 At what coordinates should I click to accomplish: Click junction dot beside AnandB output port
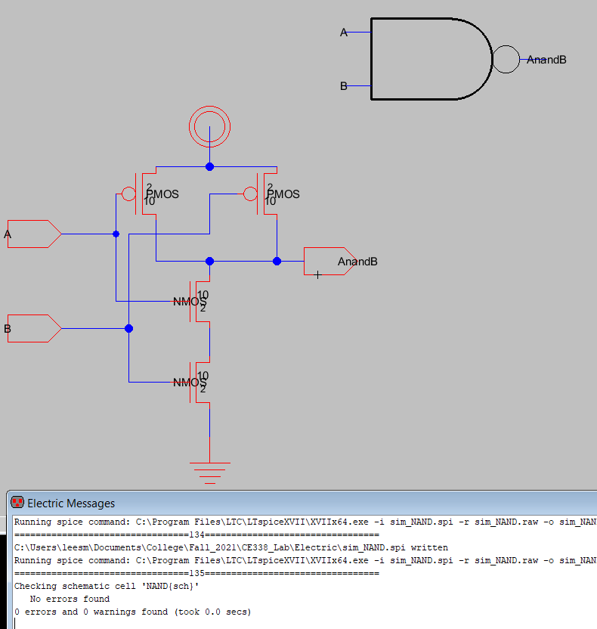click(277, 261)
